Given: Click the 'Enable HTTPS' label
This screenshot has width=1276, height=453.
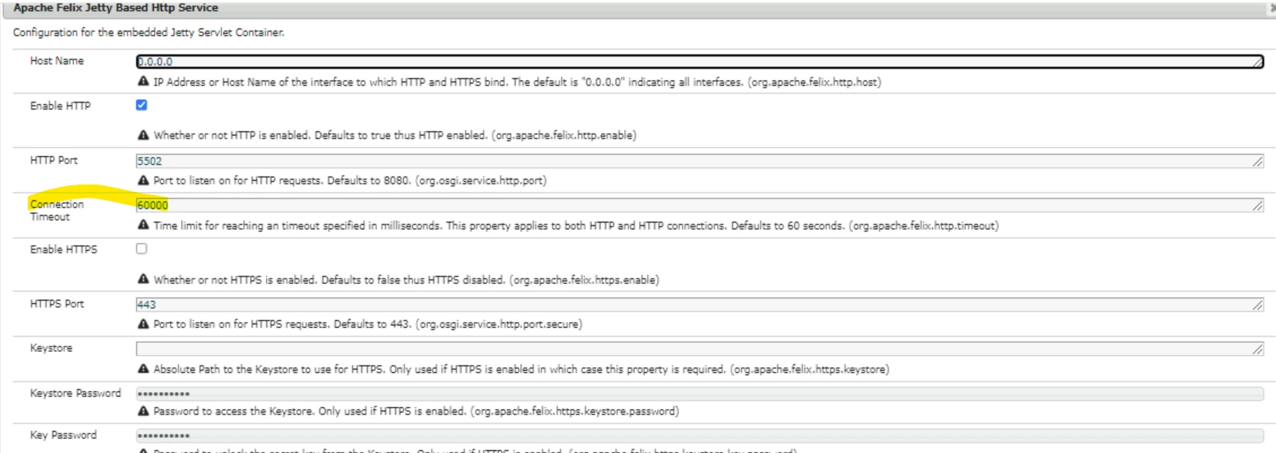Looking at the screenshot, I should (63, 249).
